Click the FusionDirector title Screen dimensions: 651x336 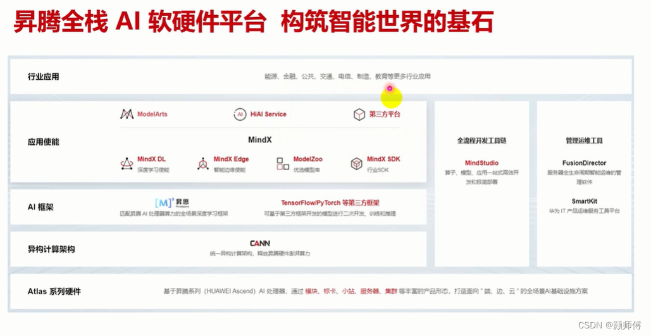click(x=584, y=163)
